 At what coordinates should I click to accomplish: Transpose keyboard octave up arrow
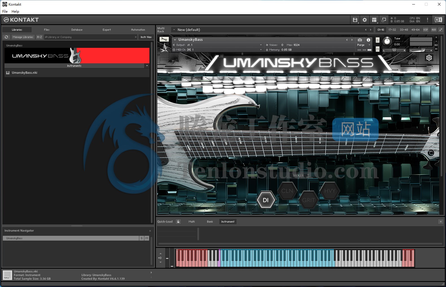pos(160,254)
